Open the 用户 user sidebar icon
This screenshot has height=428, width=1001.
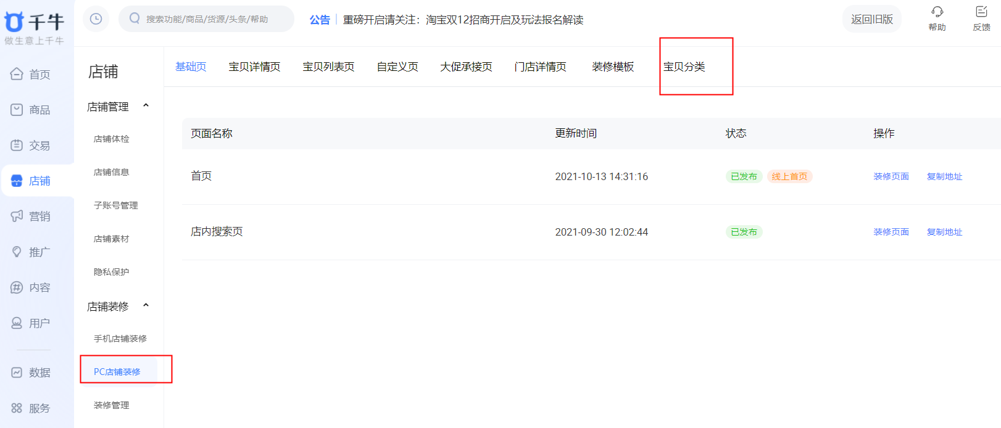17,323
